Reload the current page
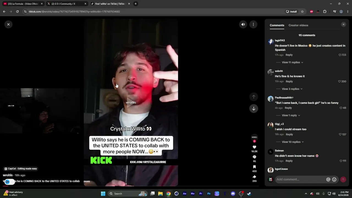Viewport: 352px width, 198px height. (x=17, y=12)
